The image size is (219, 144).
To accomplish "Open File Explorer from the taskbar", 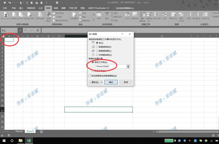I will tap(21, 141).
